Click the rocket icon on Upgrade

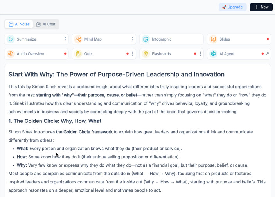pos(224,7)
